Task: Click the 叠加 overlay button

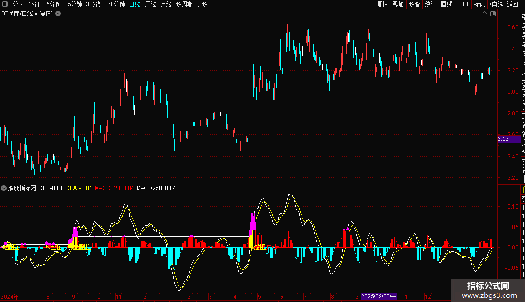Action: (398, 4)
